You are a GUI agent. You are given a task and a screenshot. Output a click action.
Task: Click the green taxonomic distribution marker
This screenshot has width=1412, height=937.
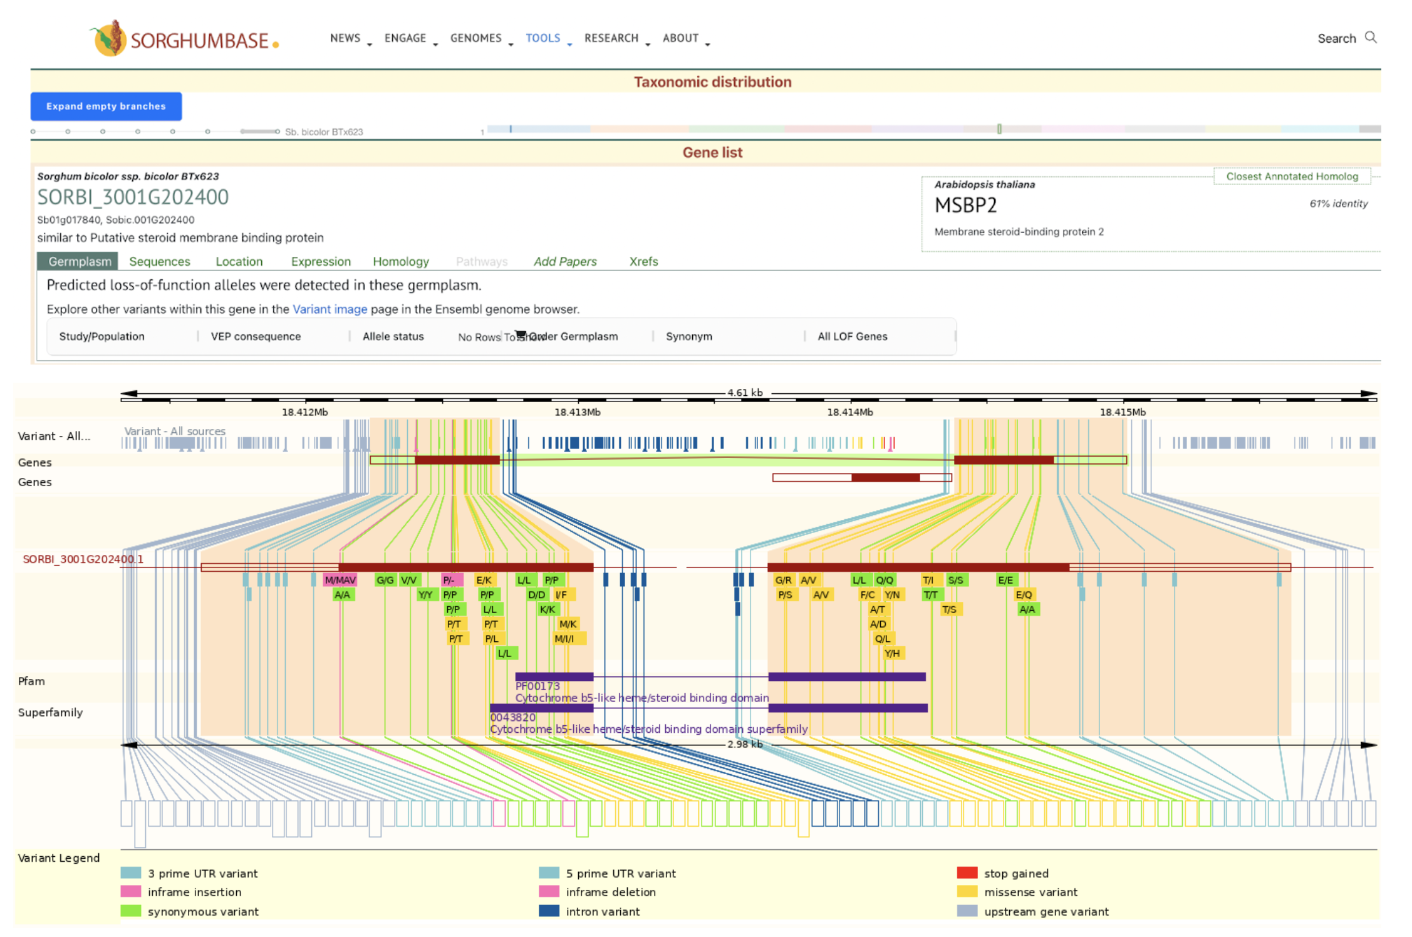coord(999,129)
